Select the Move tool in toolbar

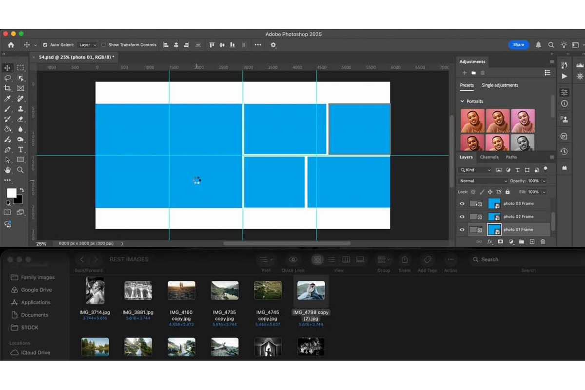(x=7, y=68)
